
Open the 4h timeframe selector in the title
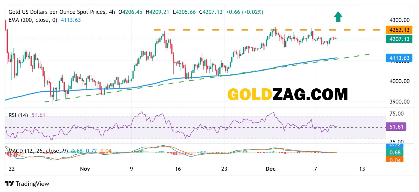pos(112,12)
